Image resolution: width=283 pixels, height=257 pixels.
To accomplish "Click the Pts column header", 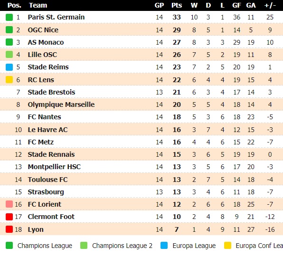I will (177, 5).
